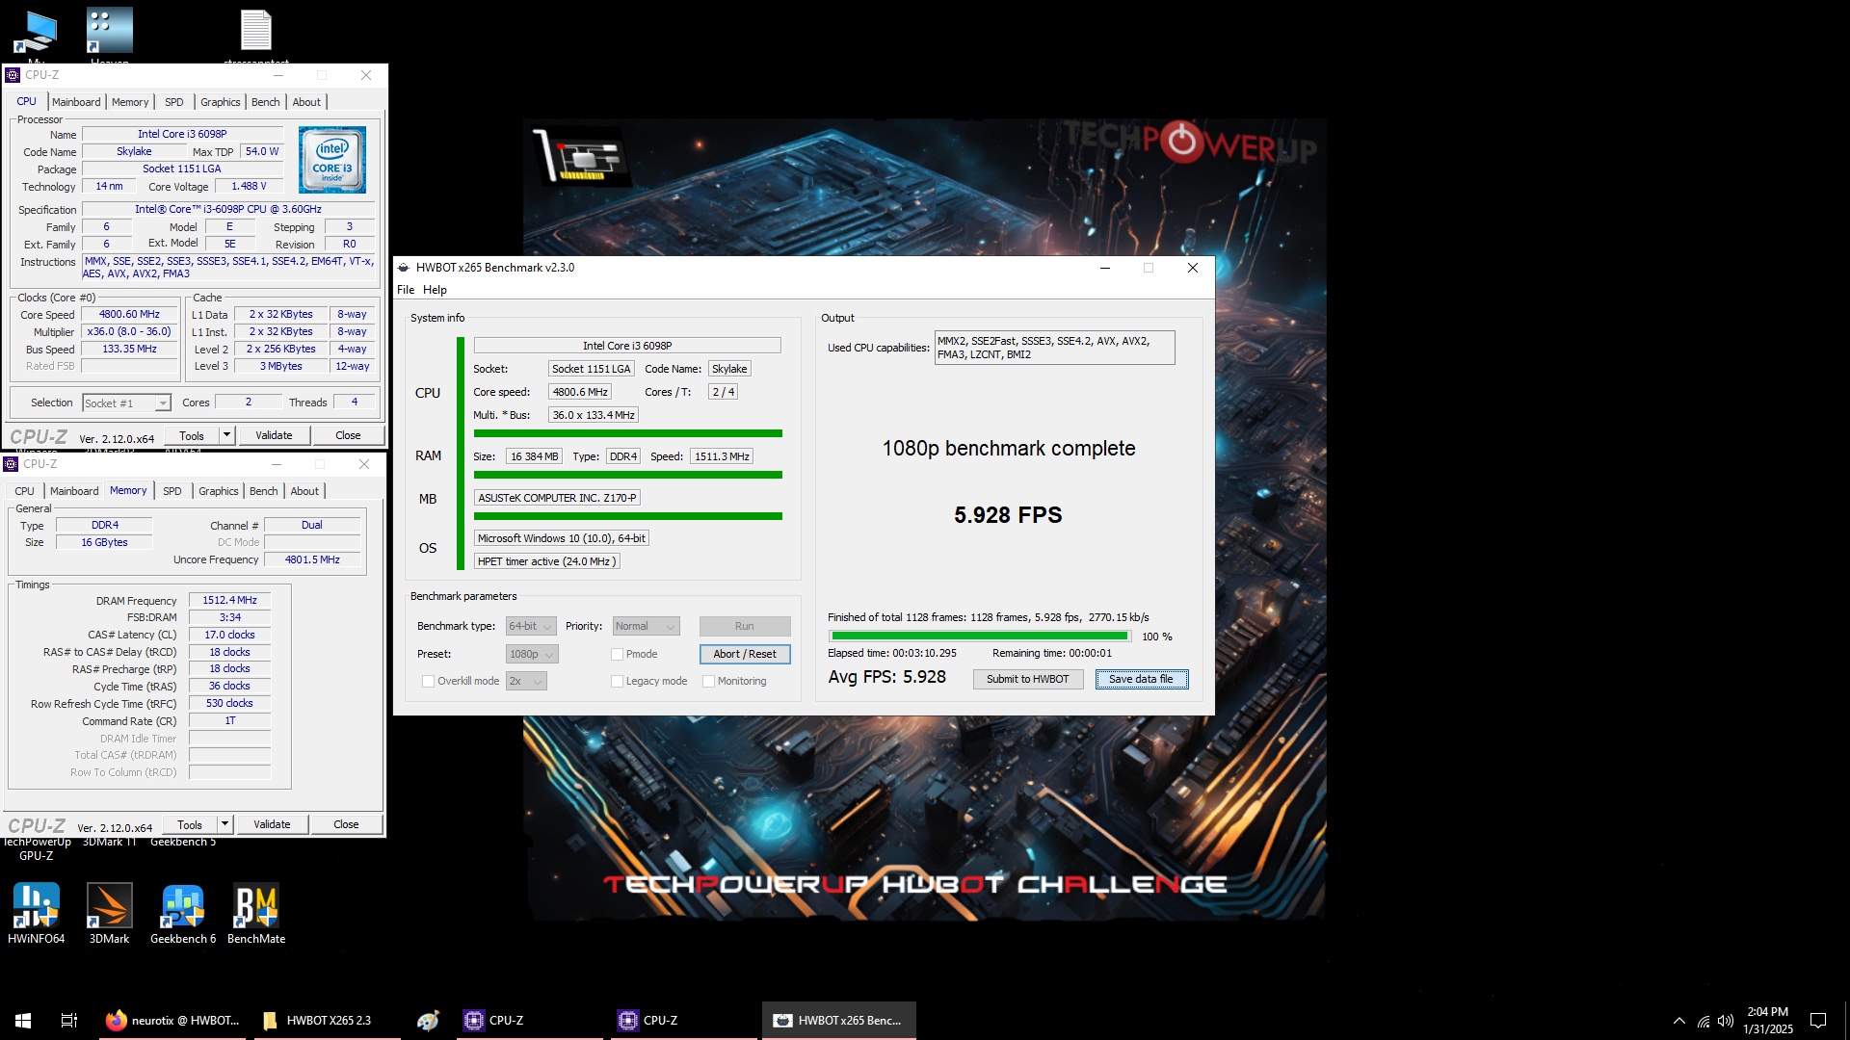
Task: Open Geekbench 6 desktop icon
Action: [183, 913]
